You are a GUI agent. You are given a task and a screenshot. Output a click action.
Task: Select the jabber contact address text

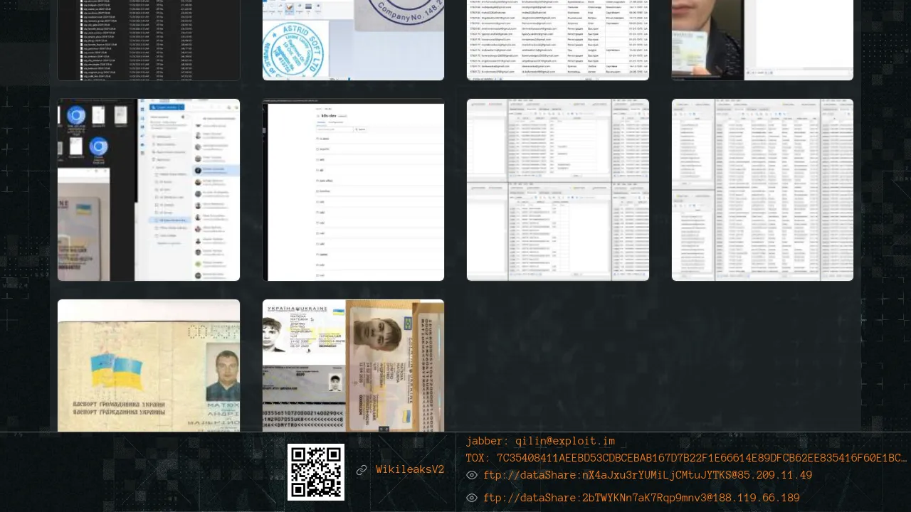(x=540, y=442)
